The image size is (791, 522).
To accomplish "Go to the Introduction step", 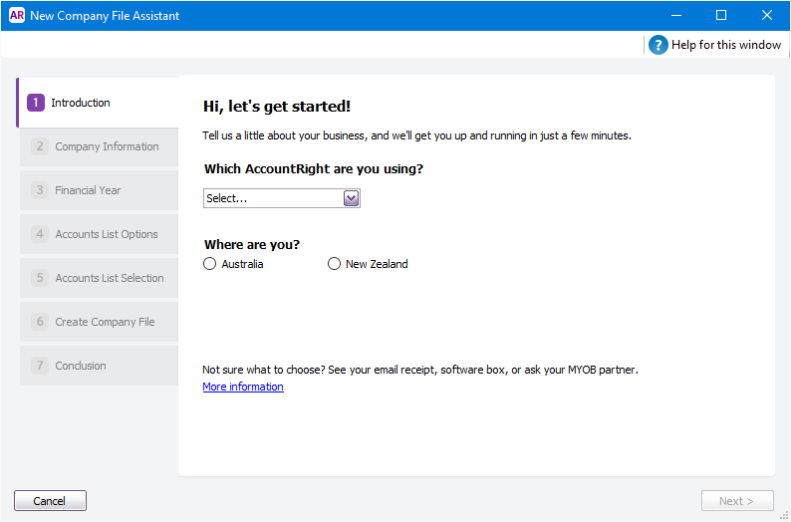I will click(81, 103).
